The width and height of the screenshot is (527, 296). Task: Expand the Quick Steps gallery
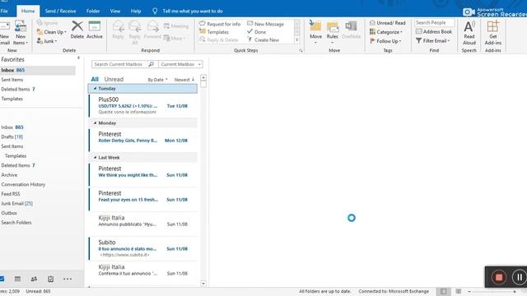tap(296, 40)
